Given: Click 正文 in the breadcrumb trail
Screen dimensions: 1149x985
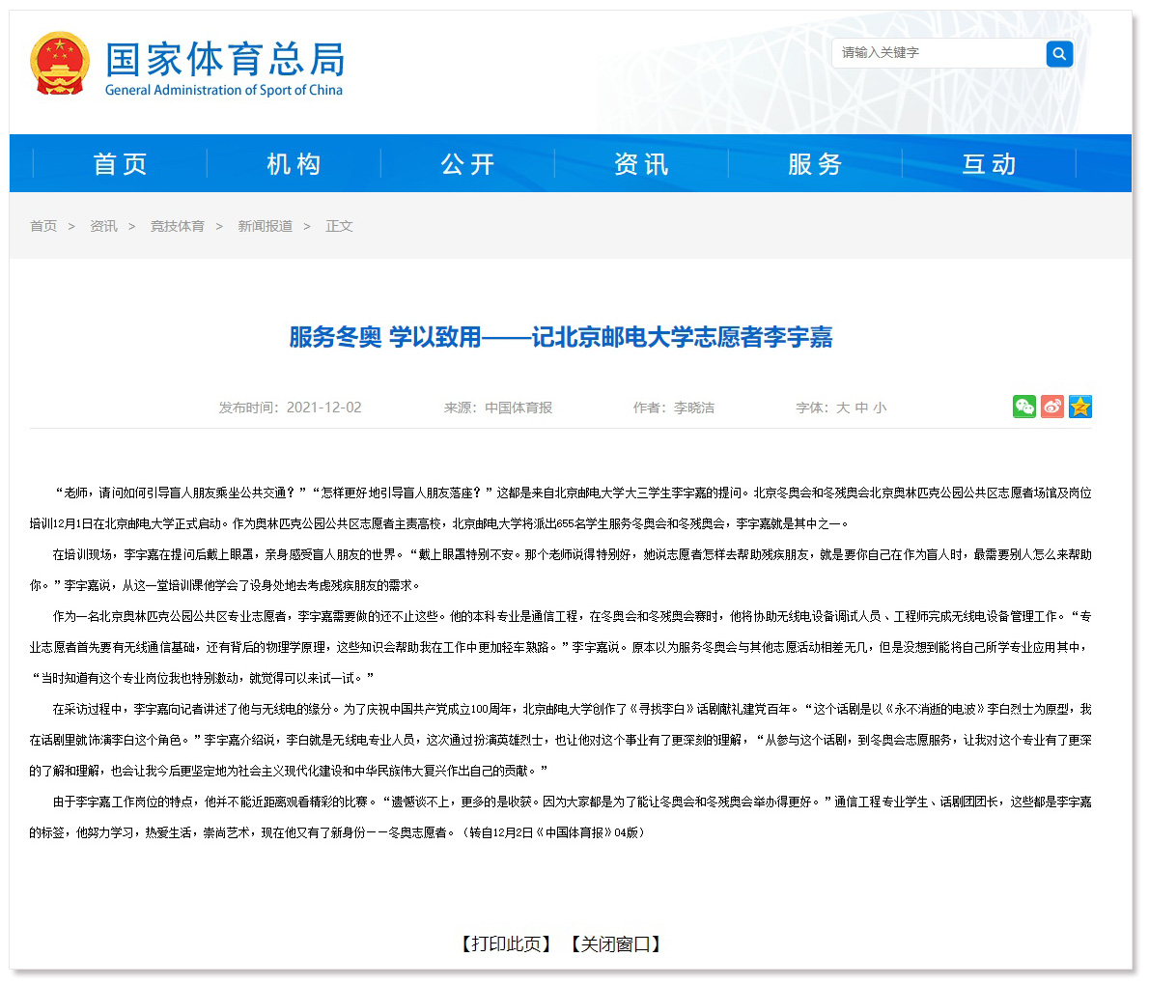Looking at the screenshot, I should [x=339, y=226].
